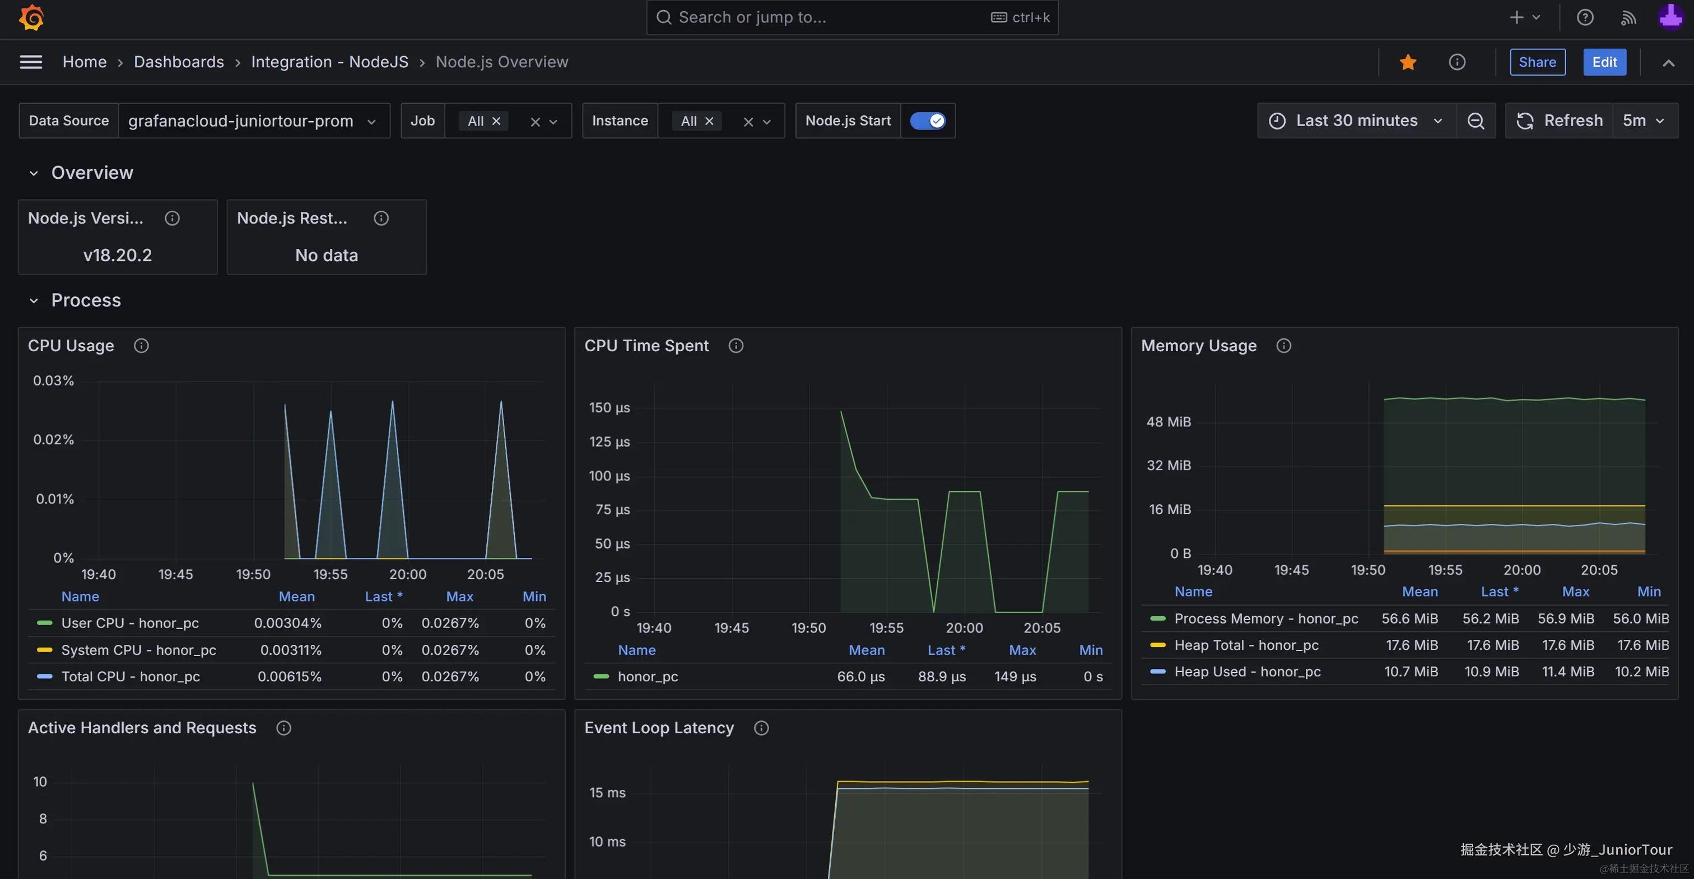Show Node.js Restarts panel info icon
The height and width of the screenshot is (879, 1694).
tap(381, 218)
